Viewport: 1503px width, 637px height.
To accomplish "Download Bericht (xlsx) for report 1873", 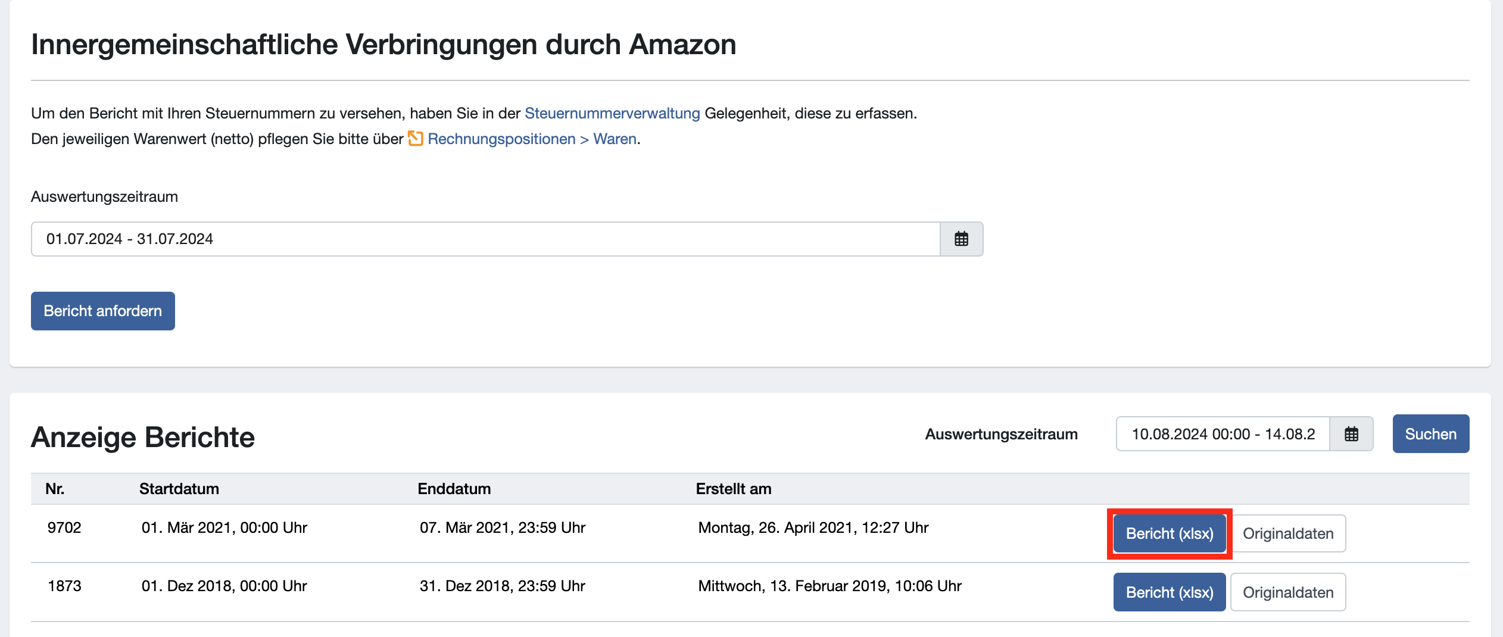I will 1170,592.
